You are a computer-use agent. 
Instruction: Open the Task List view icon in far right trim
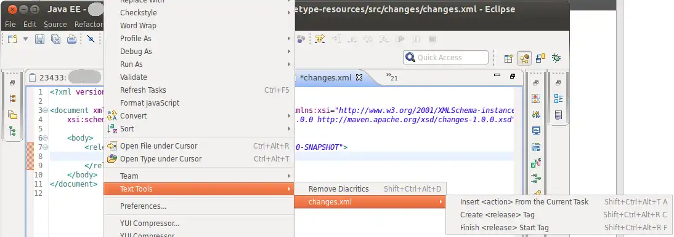coord(558,115)
